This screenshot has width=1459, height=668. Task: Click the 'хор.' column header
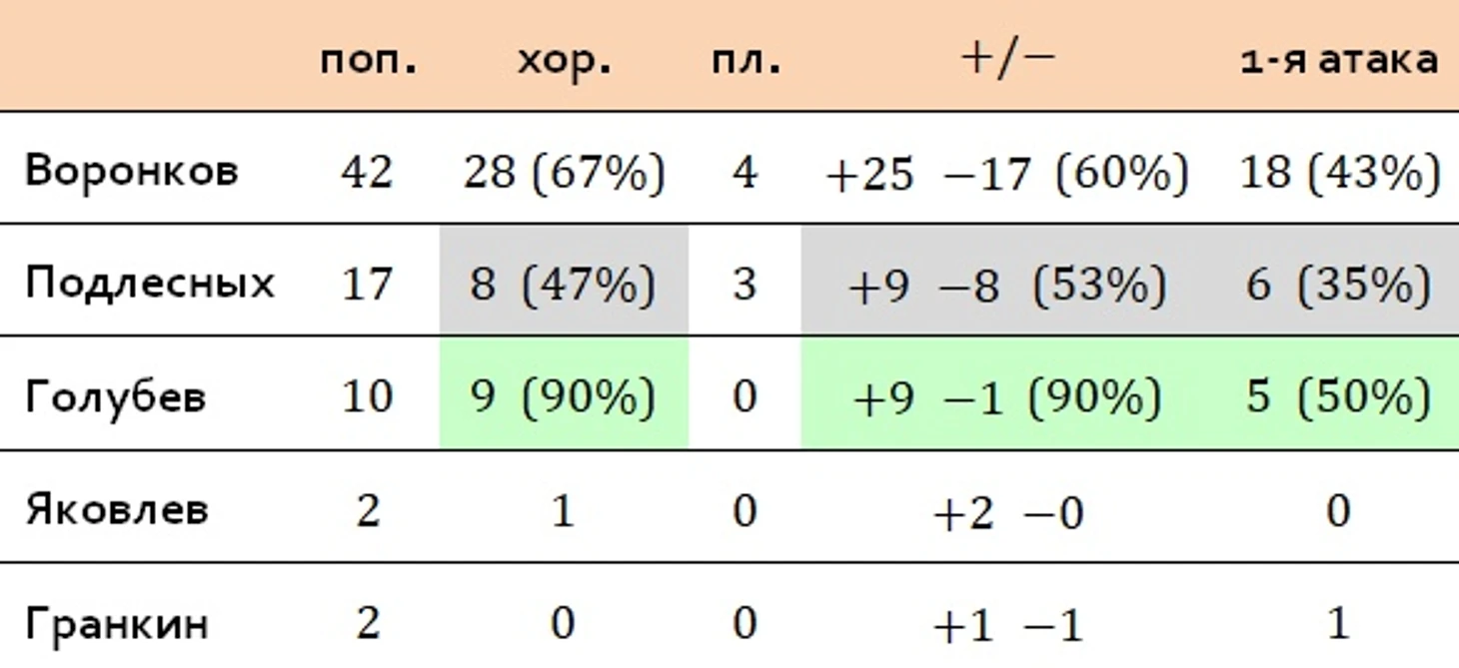click(x=564, y=62)
